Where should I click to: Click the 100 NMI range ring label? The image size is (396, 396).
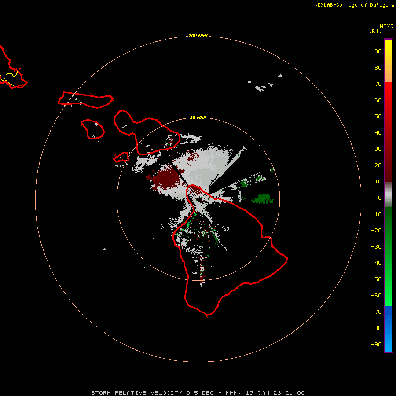click(x=198, y=36)
